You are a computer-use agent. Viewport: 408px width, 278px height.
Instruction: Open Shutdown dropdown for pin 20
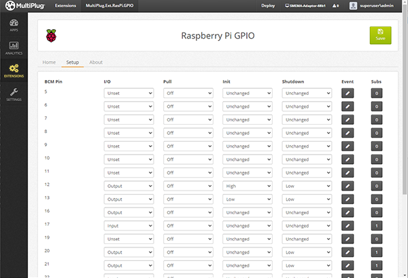(307, 252)
